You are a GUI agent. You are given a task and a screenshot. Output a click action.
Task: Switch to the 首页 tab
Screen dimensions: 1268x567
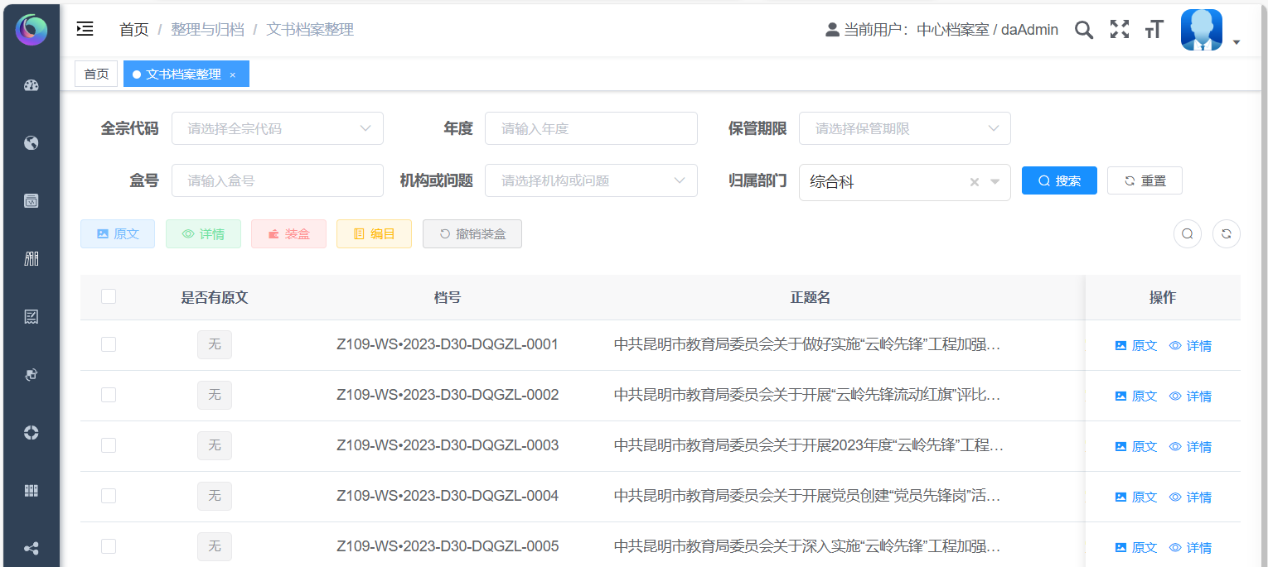[96, 74]
